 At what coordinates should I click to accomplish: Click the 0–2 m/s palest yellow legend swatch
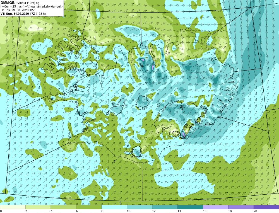[13, 207]
